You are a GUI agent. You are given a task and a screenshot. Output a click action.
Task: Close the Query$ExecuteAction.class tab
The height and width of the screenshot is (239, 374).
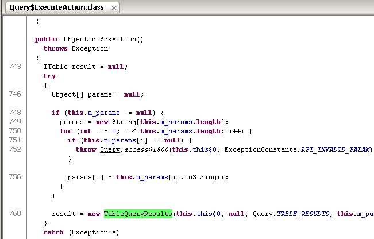pos(114,8)
